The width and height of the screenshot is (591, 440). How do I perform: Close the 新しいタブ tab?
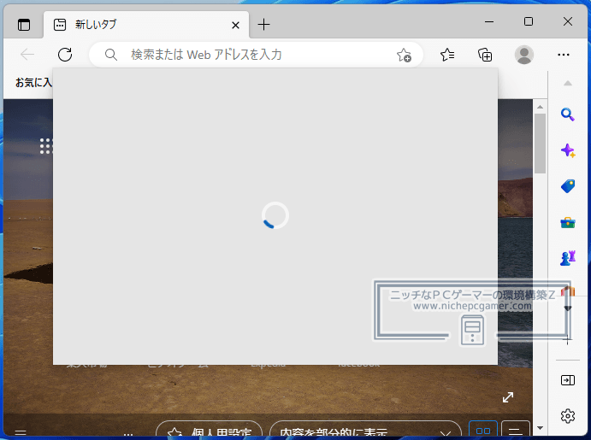point(235,26)
